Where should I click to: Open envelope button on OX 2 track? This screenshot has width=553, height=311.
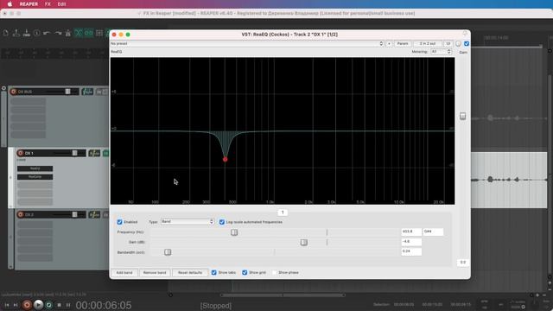pyautogui.click(x=94, y=214)
